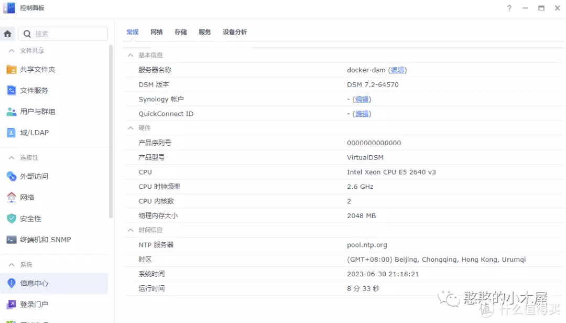Select the 信息中心 info icon
The height and width of the screenshot is (323, 566).
click(x=11, y=283)
